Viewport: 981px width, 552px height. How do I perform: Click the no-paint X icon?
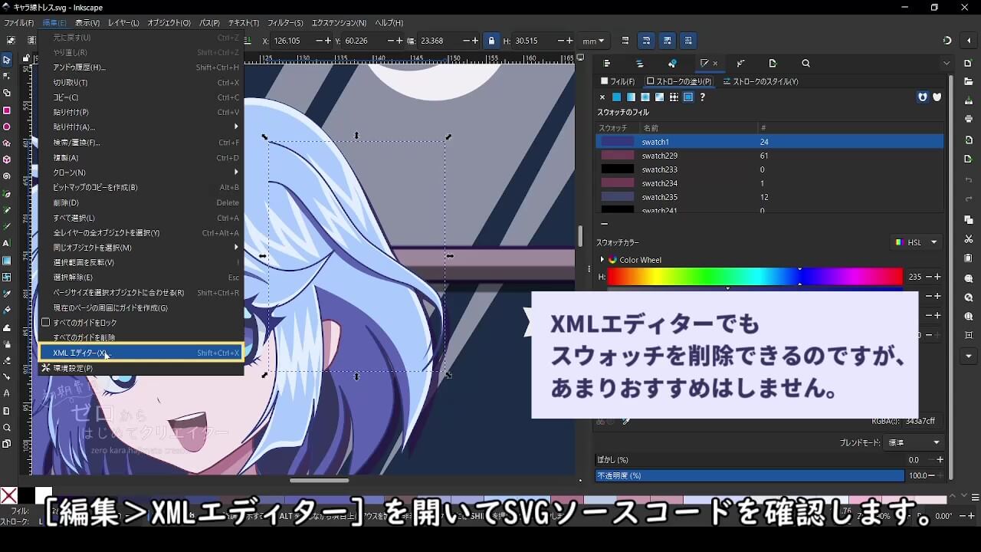(602, 97)
